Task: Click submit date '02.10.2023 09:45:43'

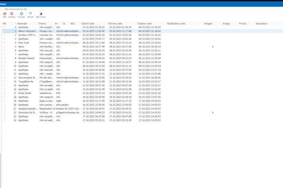Action: (x=94, y=58)
